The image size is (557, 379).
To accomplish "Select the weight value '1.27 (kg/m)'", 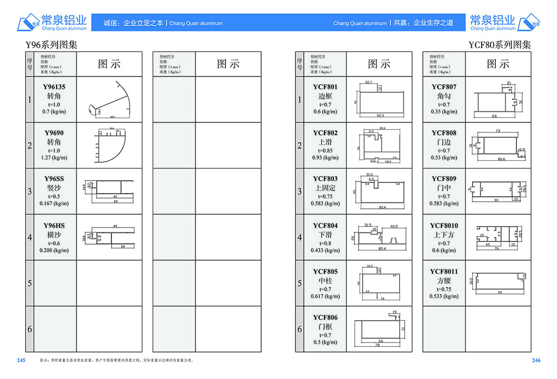I will [x=54, y=157].
